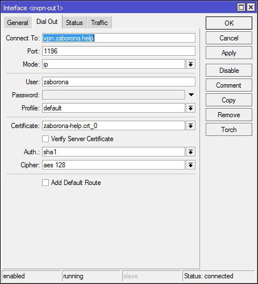Click the Connect To address field

tap(119, 38)
